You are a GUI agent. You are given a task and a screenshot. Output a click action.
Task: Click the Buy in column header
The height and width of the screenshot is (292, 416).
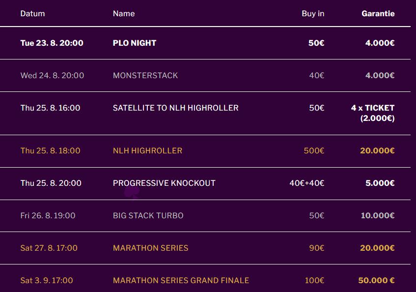pyautogui.click(x=313, y=13)
